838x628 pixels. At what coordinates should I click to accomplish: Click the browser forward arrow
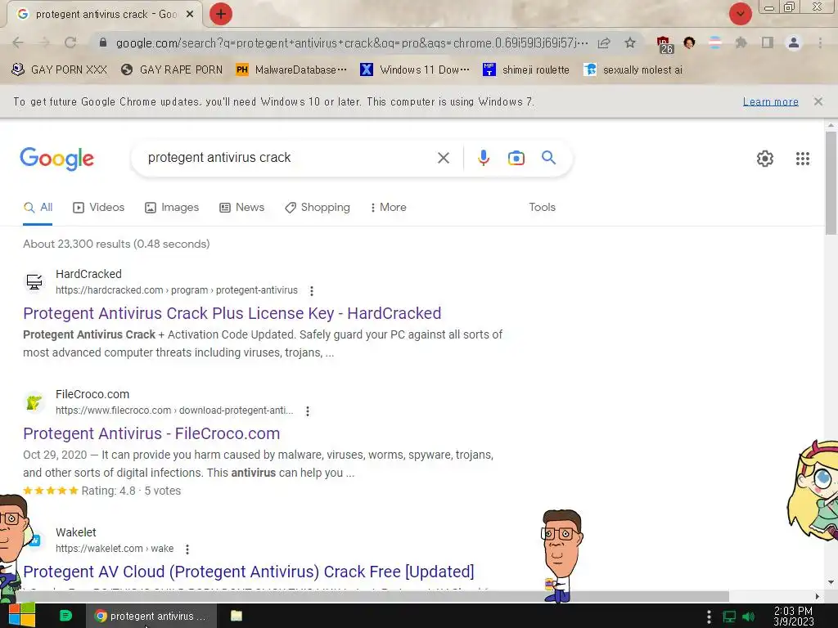click(x=44, y=43)
